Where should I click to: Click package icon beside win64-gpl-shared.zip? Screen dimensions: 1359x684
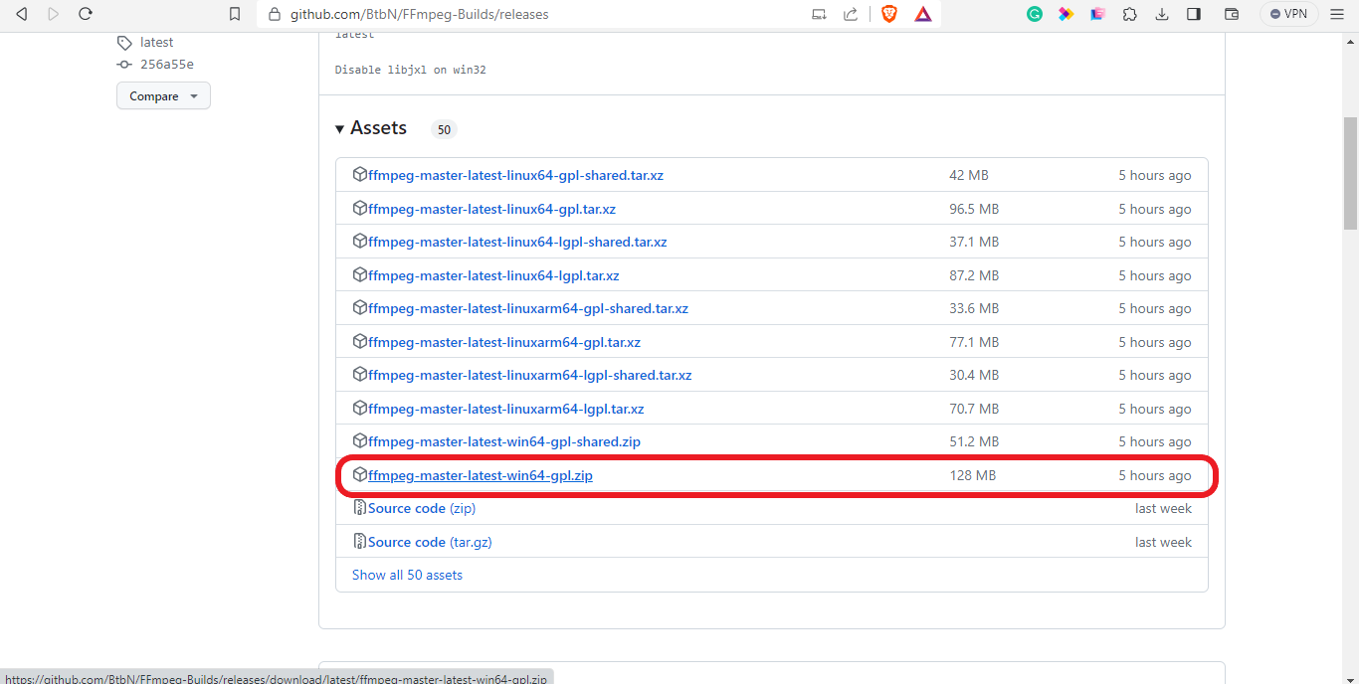pos(360,441)
